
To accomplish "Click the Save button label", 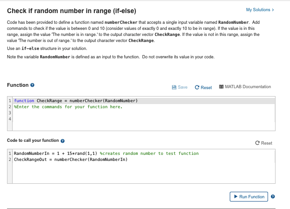I will [x=183, y=87].
